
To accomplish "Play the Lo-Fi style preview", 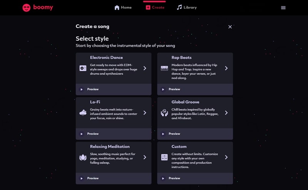I will pyautogui.click(x=82, y=134).
